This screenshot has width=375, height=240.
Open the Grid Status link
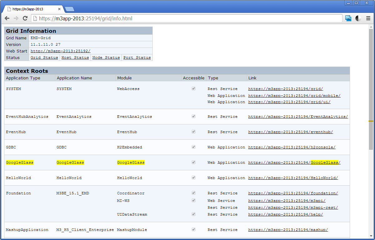point(44,57)
